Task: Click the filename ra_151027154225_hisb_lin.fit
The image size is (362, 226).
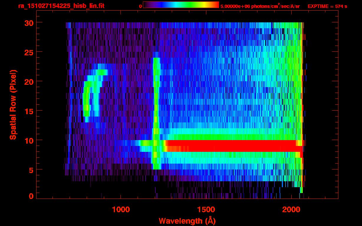Action: point(61,6)
